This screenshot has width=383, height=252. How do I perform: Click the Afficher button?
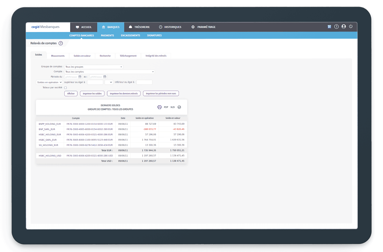pyautogui.click(x=71, y=94)
